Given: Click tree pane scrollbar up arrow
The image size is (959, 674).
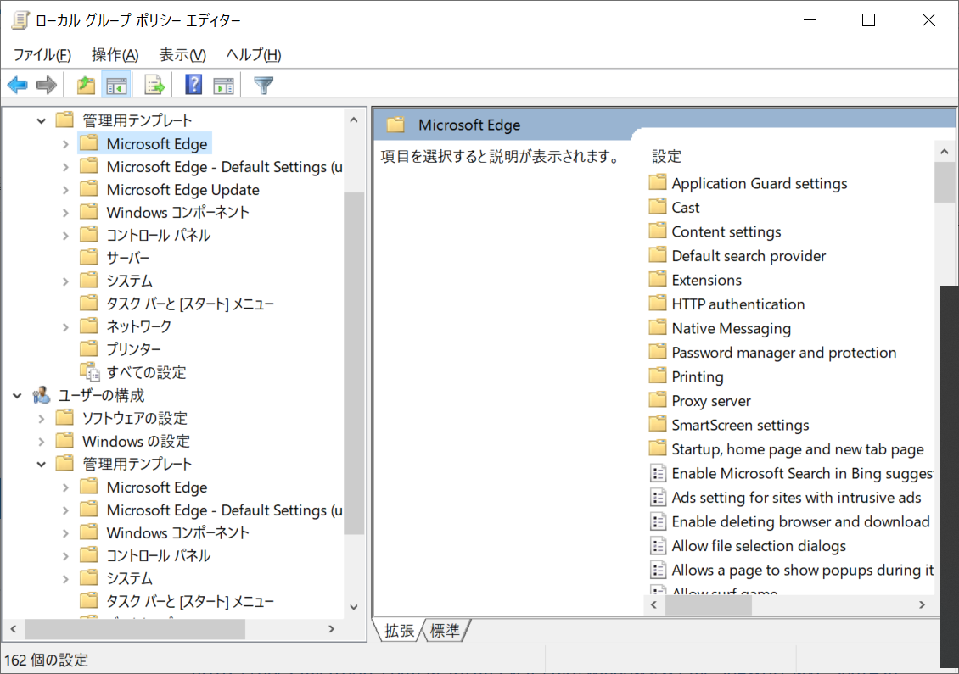Looking at the screenshot, I should (354, 120).
